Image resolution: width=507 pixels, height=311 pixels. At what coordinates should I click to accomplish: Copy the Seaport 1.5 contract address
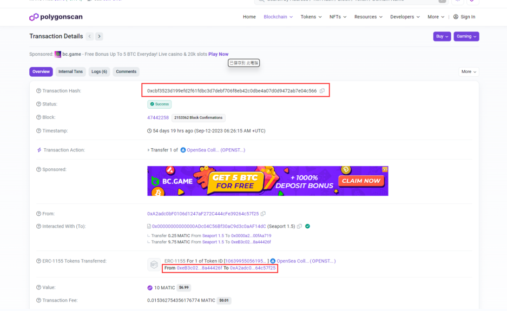299,226
